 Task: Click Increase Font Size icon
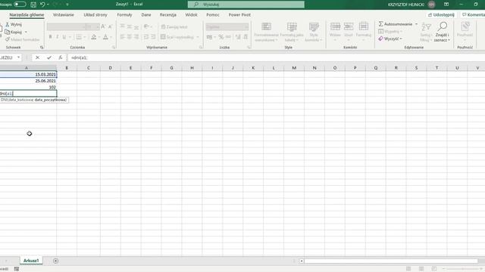(x=103, y=27)
